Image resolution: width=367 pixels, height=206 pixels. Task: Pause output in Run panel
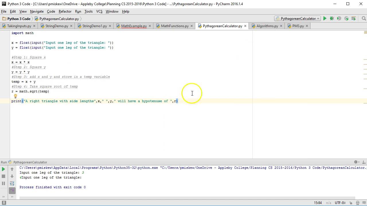click(3, 183)
